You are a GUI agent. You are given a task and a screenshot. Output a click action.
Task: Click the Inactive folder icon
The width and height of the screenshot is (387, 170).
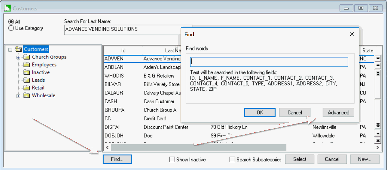click(x=27, y=72)
